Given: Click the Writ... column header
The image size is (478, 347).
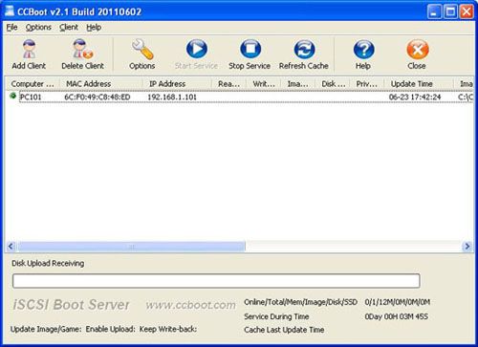Looking at the screenshot, I should [263, 84].
